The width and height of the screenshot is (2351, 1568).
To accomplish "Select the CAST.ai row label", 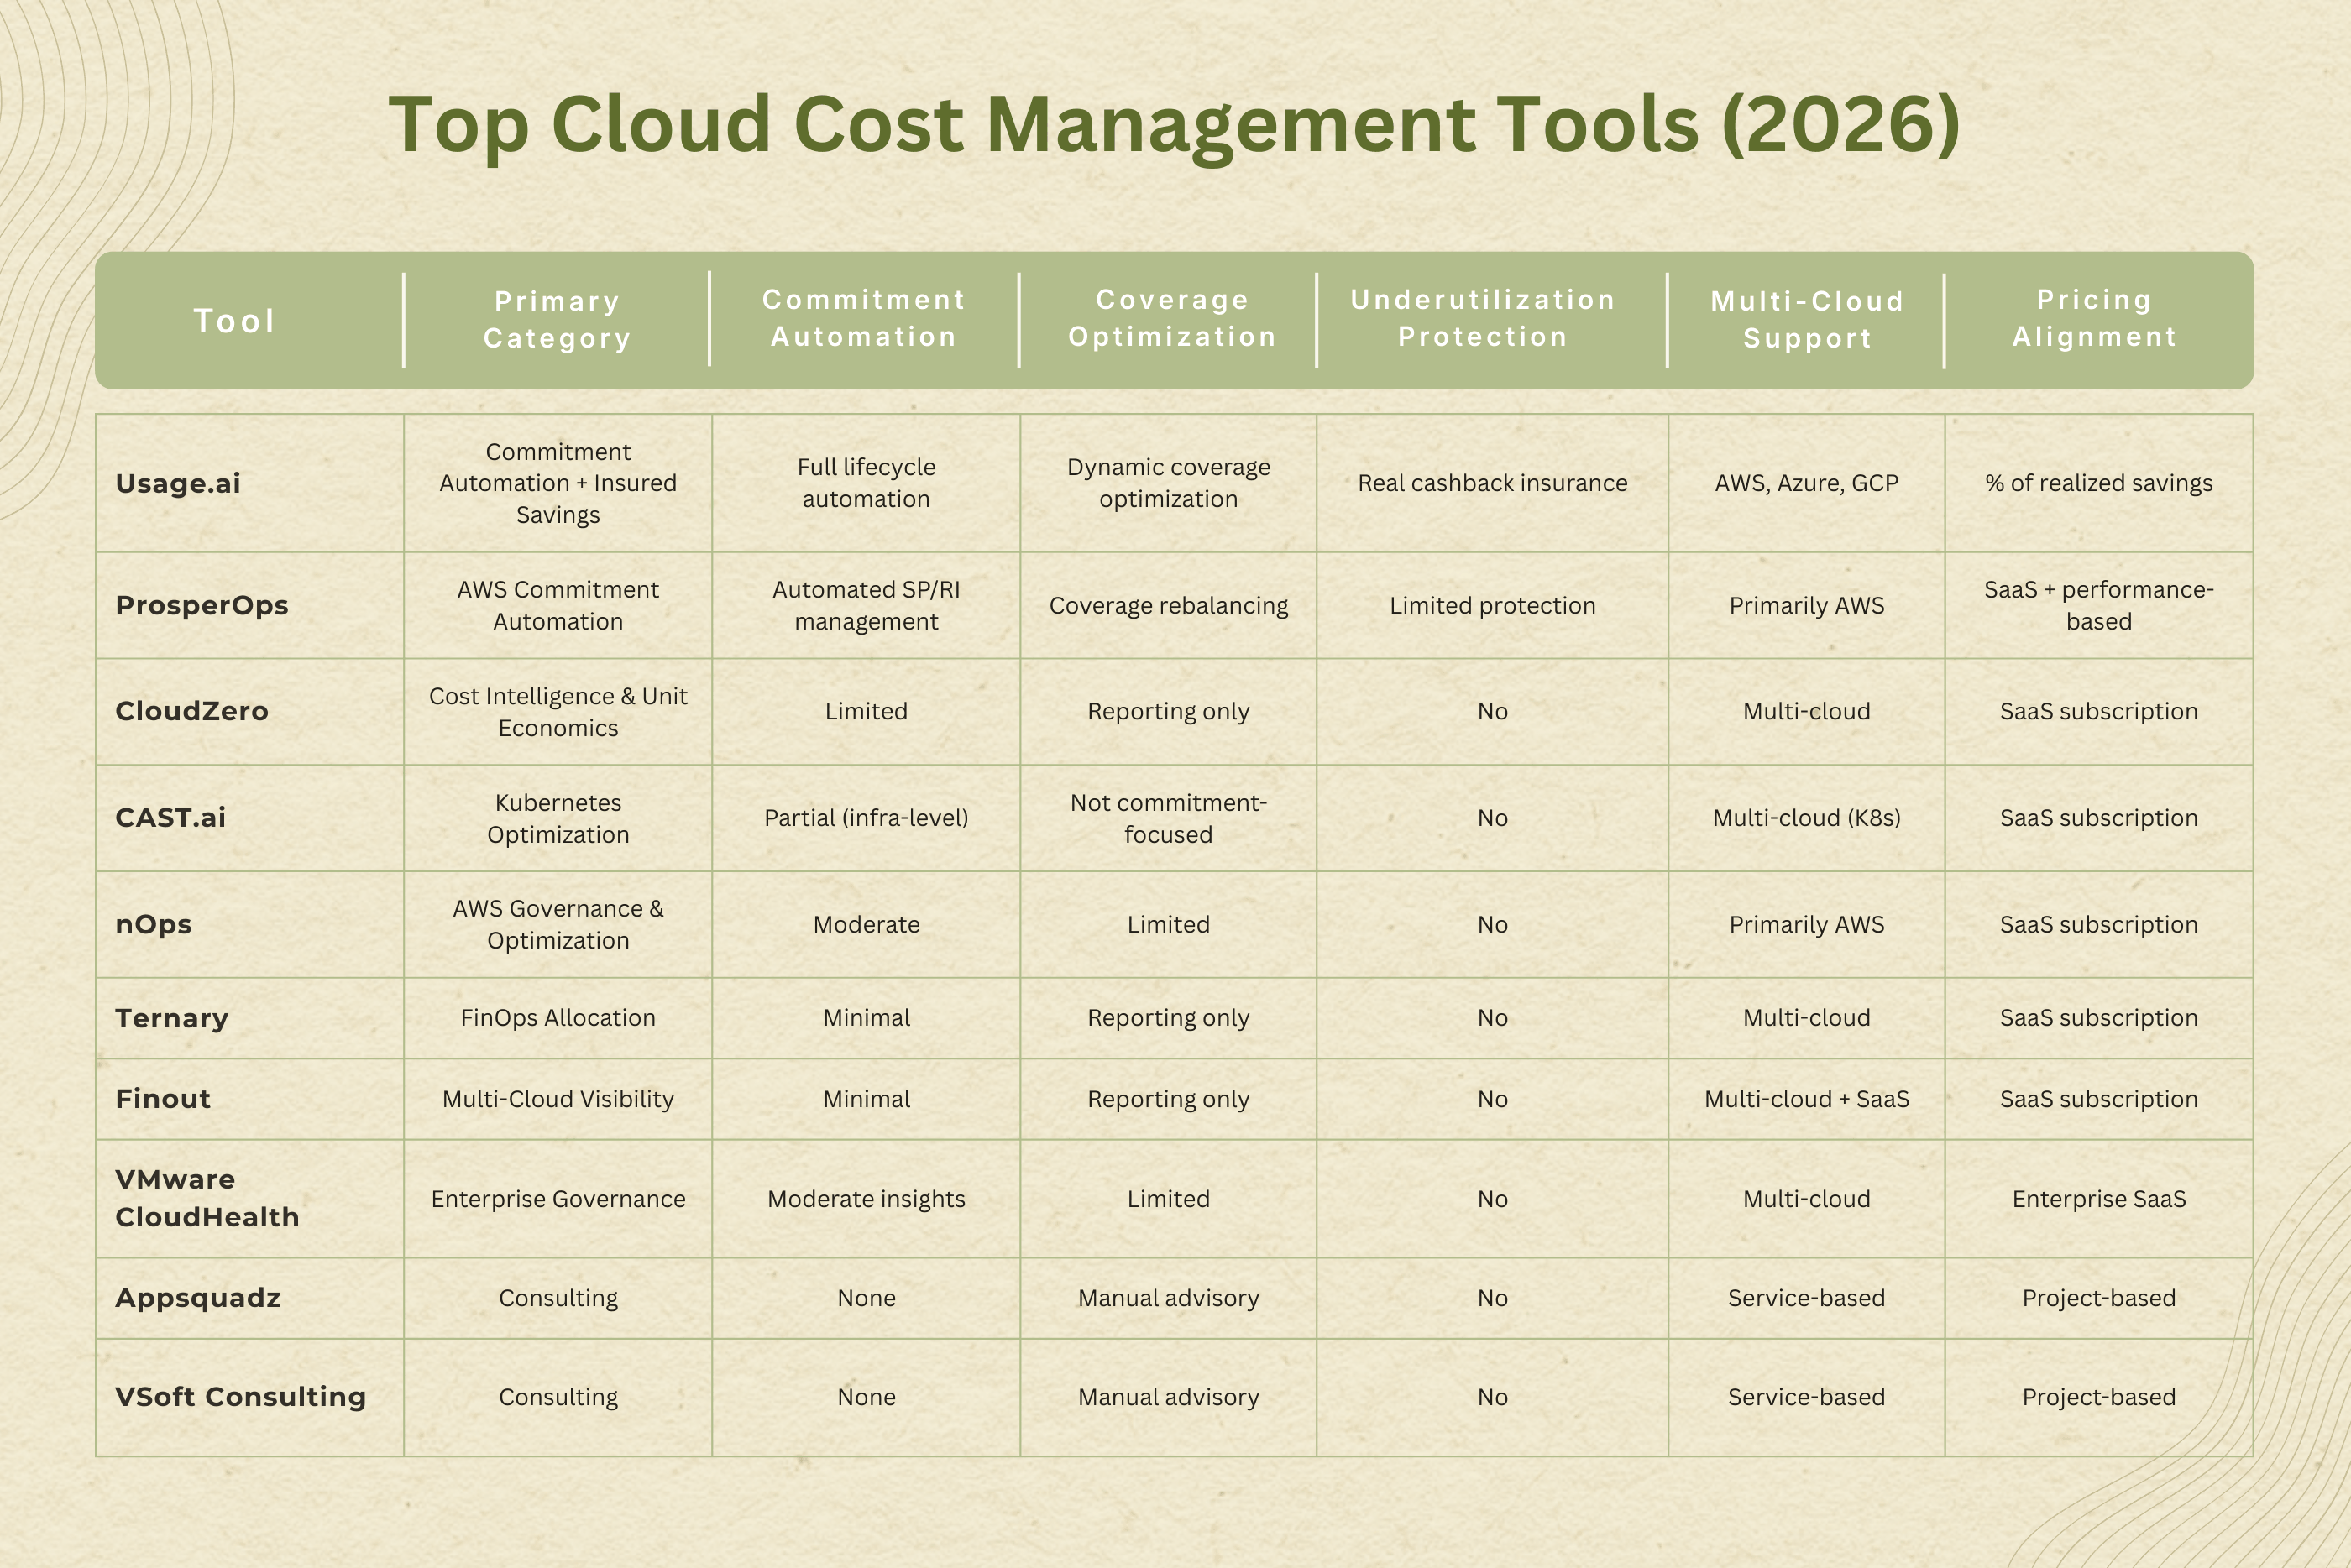I will pos(171,818).
